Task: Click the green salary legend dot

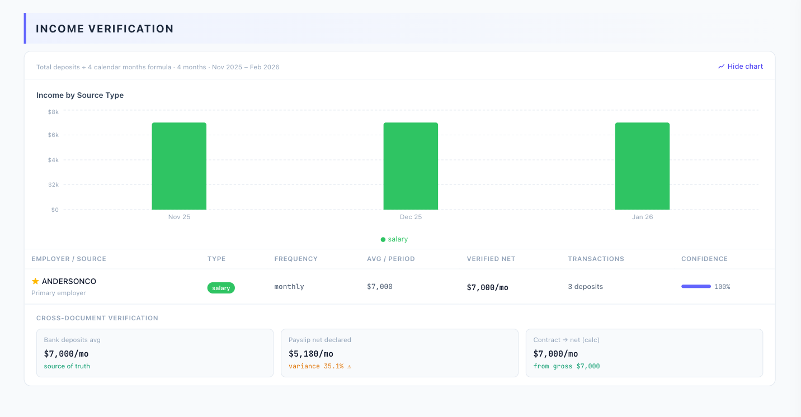Action: pos(383,239)
